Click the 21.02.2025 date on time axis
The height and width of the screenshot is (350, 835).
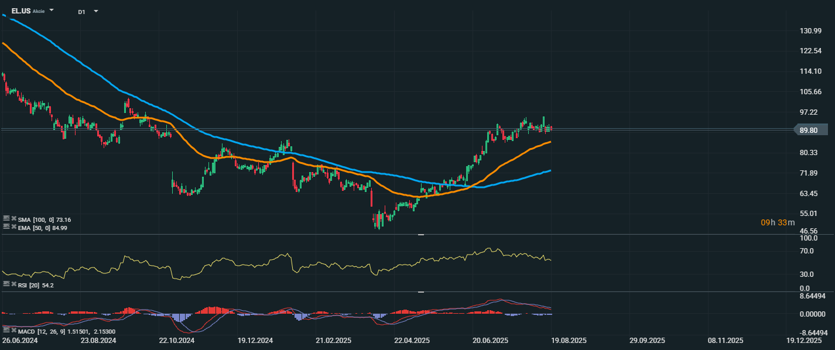[333, 340]
